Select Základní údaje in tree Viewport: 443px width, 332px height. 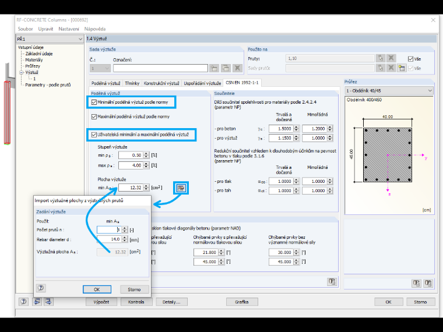39,54
